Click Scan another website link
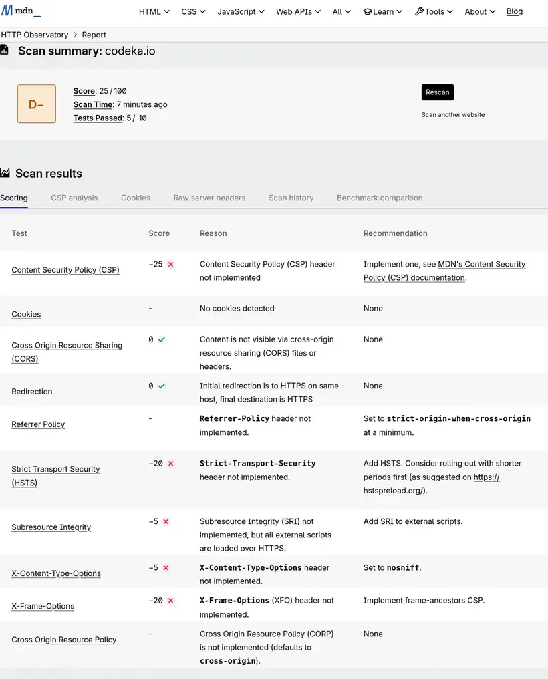Image resolution: width=548 pixels, height=679 pixels. tap(452, 115)
